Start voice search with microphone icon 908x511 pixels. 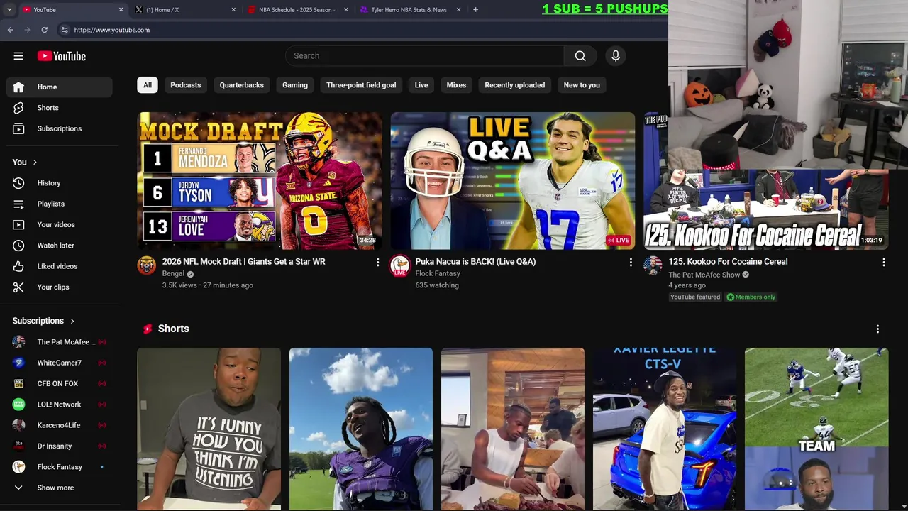(616, 56)
